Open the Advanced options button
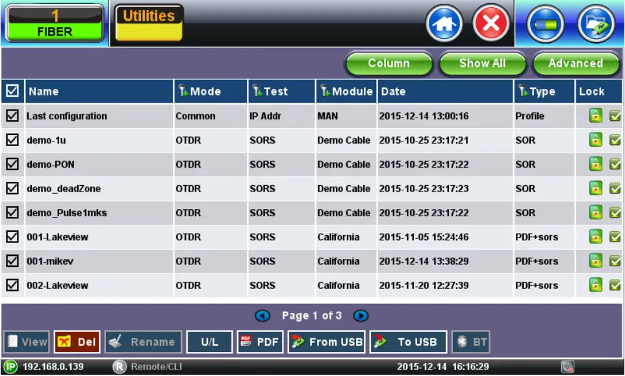Image resolution: width=625 pixels, height=376 pixels. point(576,64)
